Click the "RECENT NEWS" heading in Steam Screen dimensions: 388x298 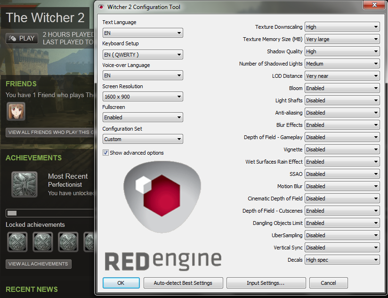pyautogui.click(x=32, y=290)
